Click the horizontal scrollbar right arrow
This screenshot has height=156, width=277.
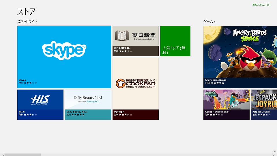pos(274,155)
